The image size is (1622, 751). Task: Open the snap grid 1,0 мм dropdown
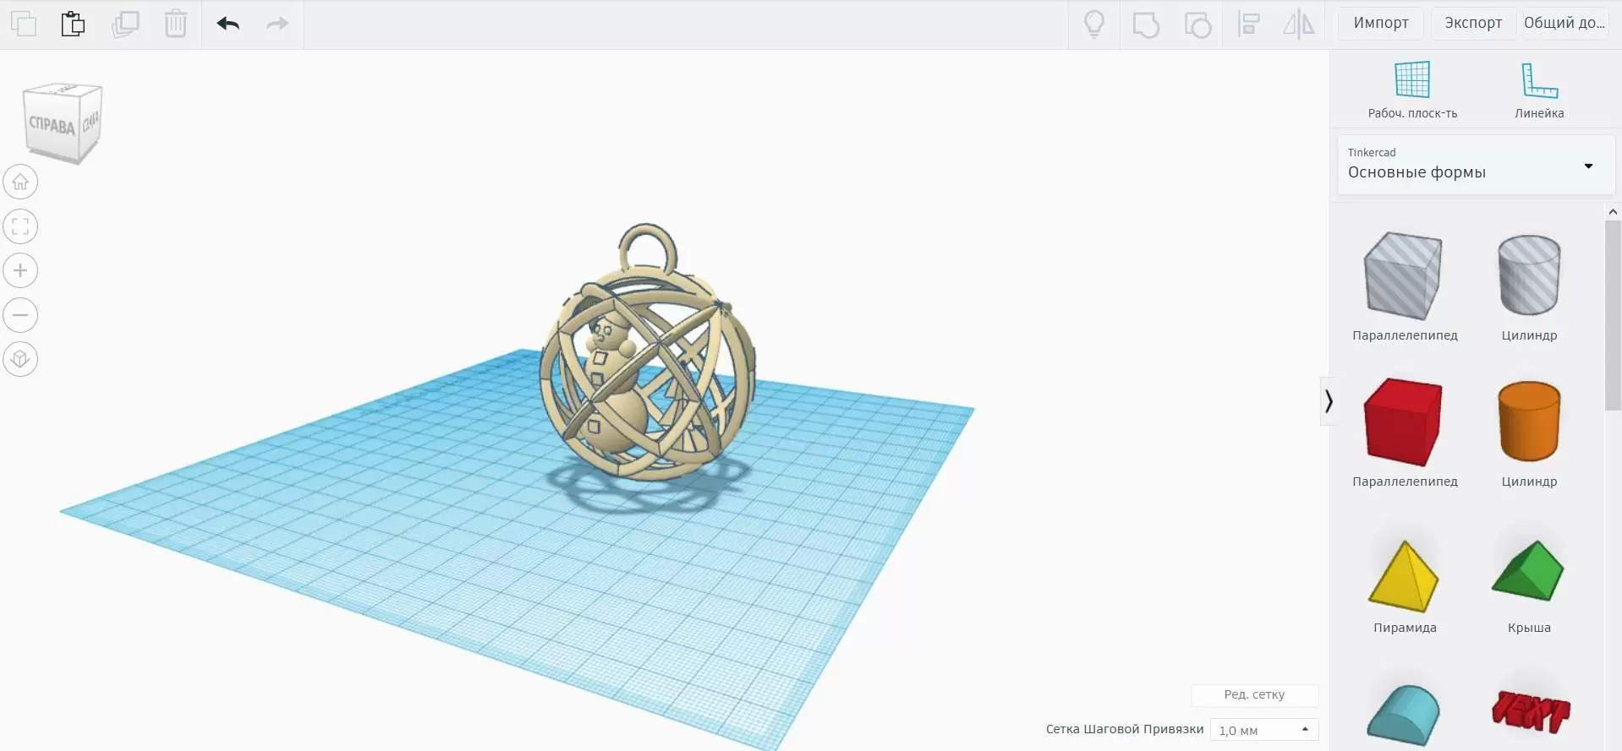[1263, 730]
